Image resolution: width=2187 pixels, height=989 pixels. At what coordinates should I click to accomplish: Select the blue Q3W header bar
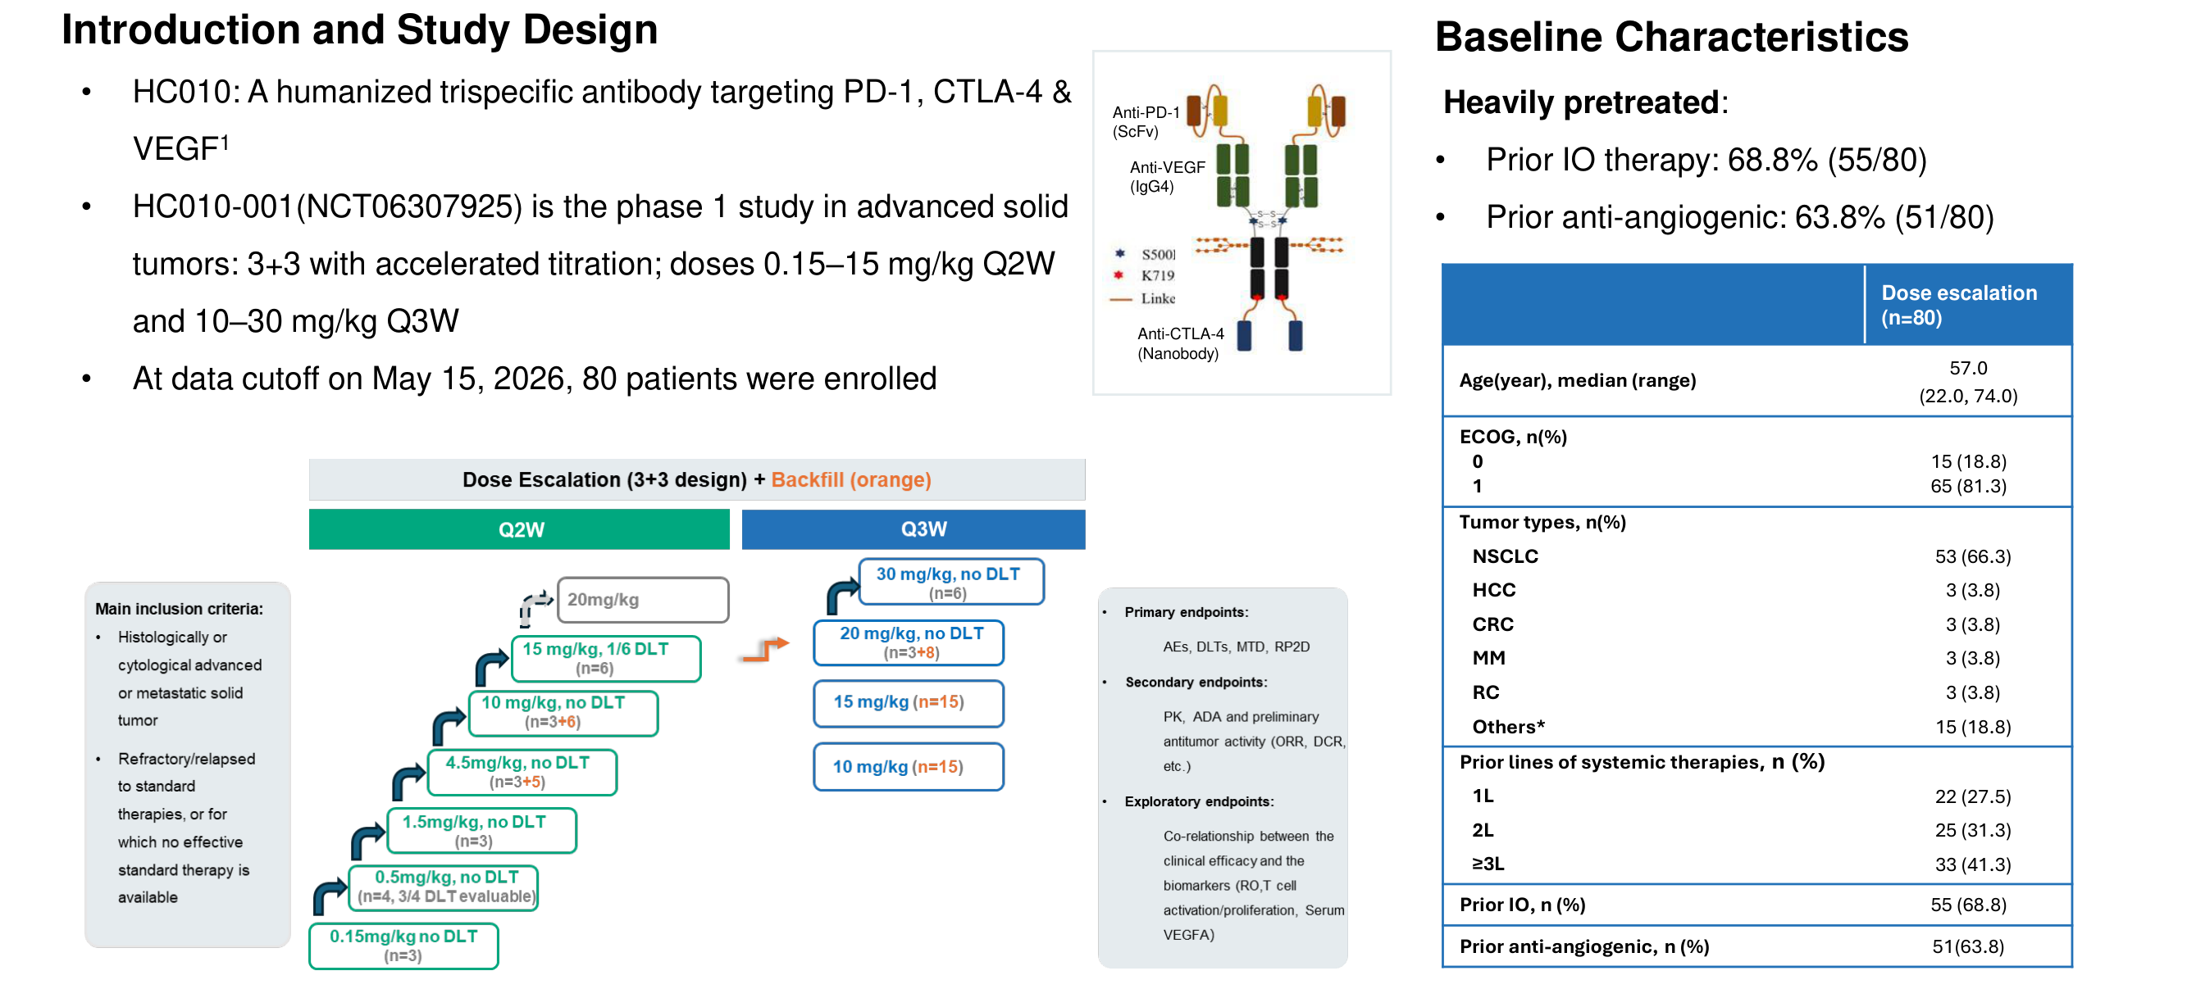pos(914,529)
